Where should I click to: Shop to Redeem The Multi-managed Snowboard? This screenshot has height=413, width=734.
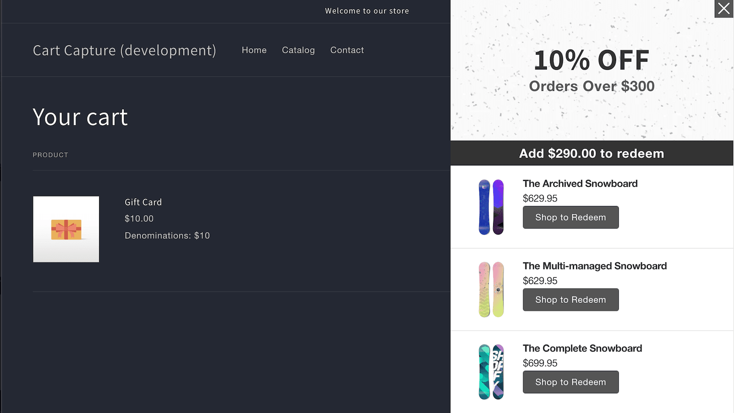pyautogui.click(x=570, y=300)
